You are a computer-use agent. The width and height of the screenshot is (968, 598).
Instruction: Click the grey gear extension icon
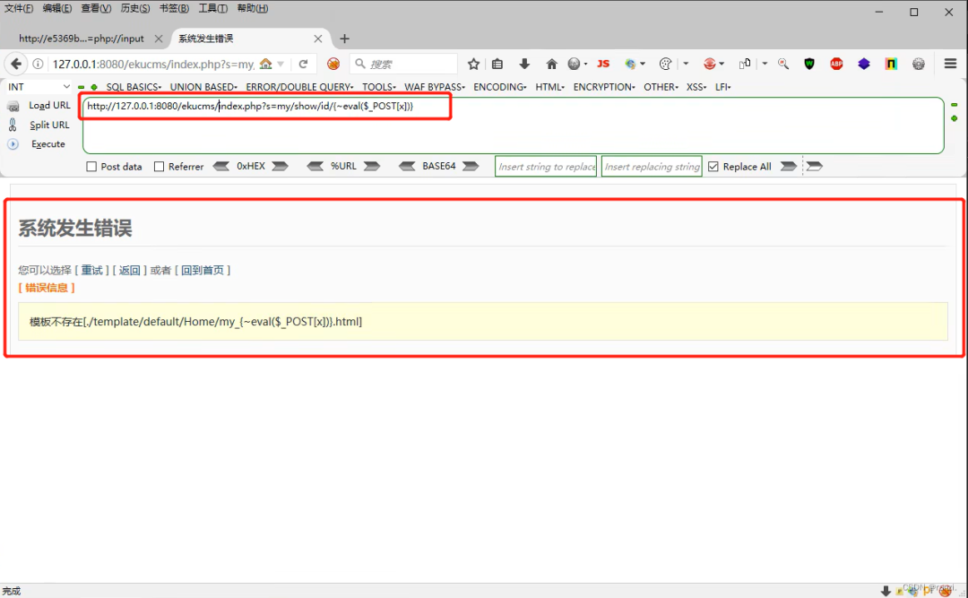(919, 64)
